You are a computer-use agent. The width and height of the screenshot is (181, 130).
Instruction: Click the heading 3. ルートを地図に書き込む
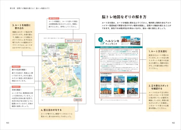[21, 26]
